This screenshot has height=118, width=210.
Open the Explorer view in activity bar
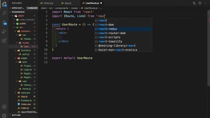coord(4,4)
